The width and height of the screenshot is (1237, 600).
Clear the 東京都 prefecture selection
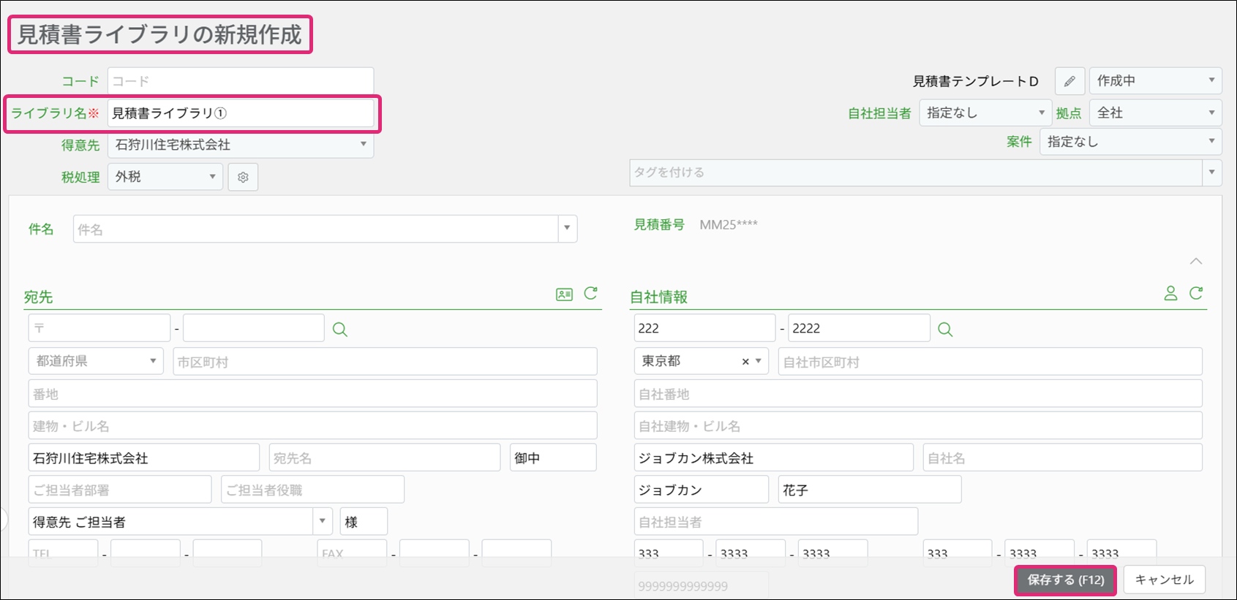(745, 362)
